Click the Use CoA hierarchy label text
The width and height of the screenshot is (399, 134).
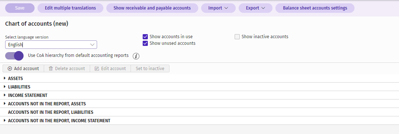pos(78,55)
